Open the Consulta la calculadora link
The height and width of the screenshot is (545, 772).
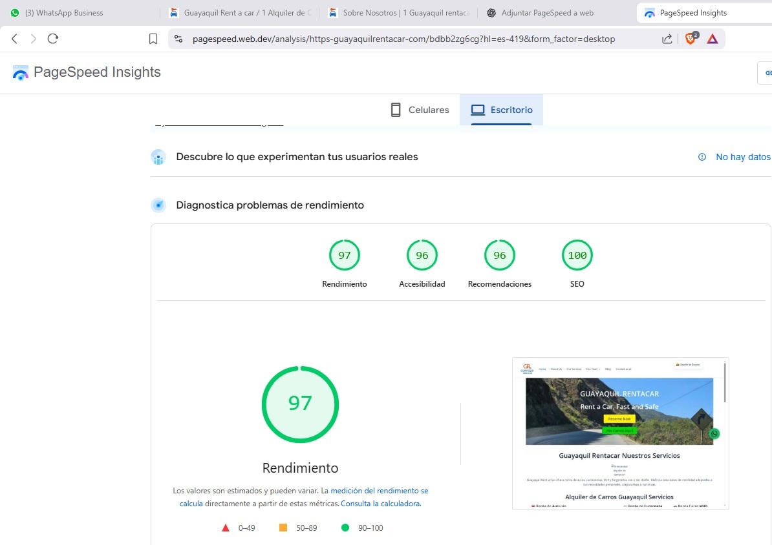[x=380, y=504]
